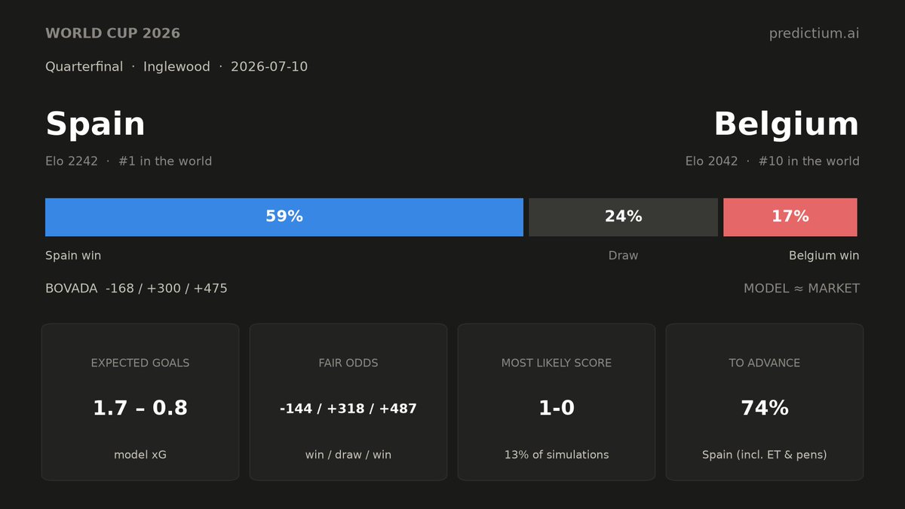
Task: Click the Spain (incl. ET & pens) caption
Action: (765, 455)
